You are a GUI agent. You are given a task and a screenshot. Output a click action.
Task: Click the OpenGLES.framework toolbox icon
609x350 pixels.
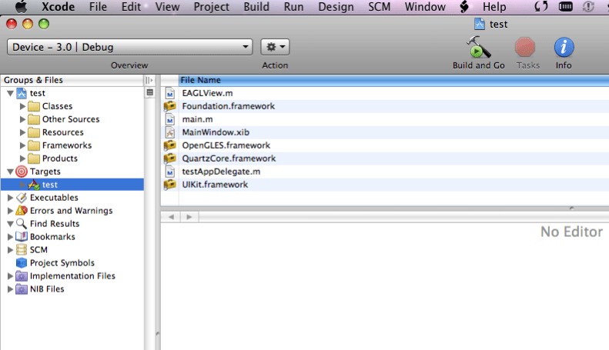(169, 145)
